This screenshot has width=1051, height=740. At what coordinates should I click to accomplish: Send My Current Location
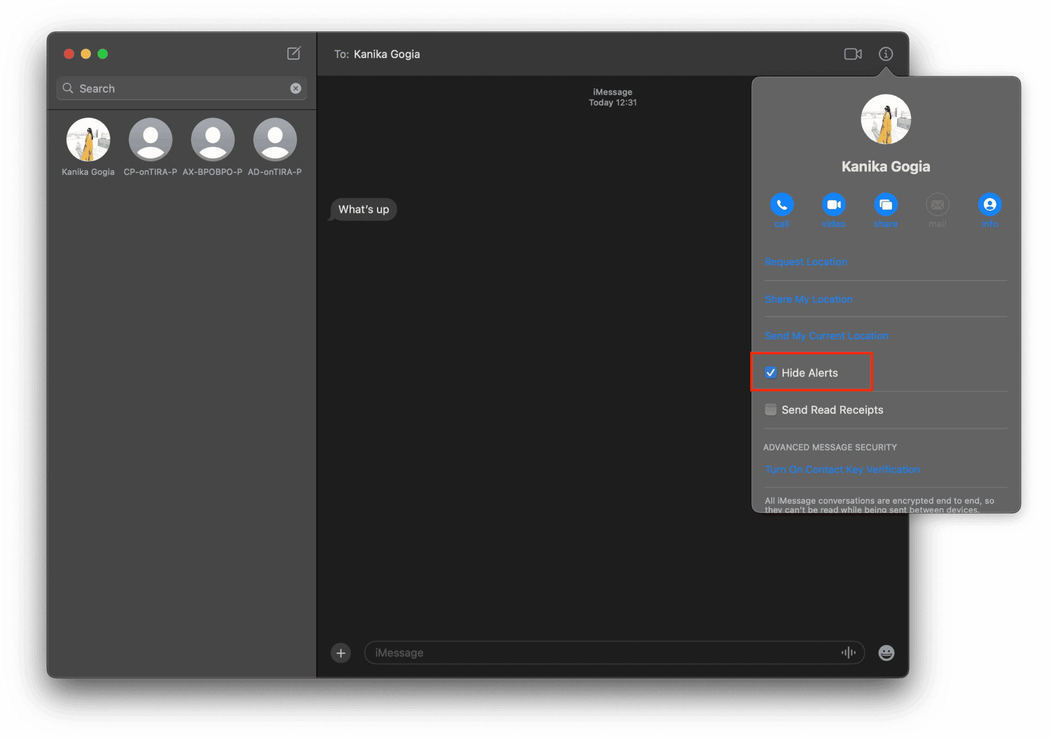point(827,335)
